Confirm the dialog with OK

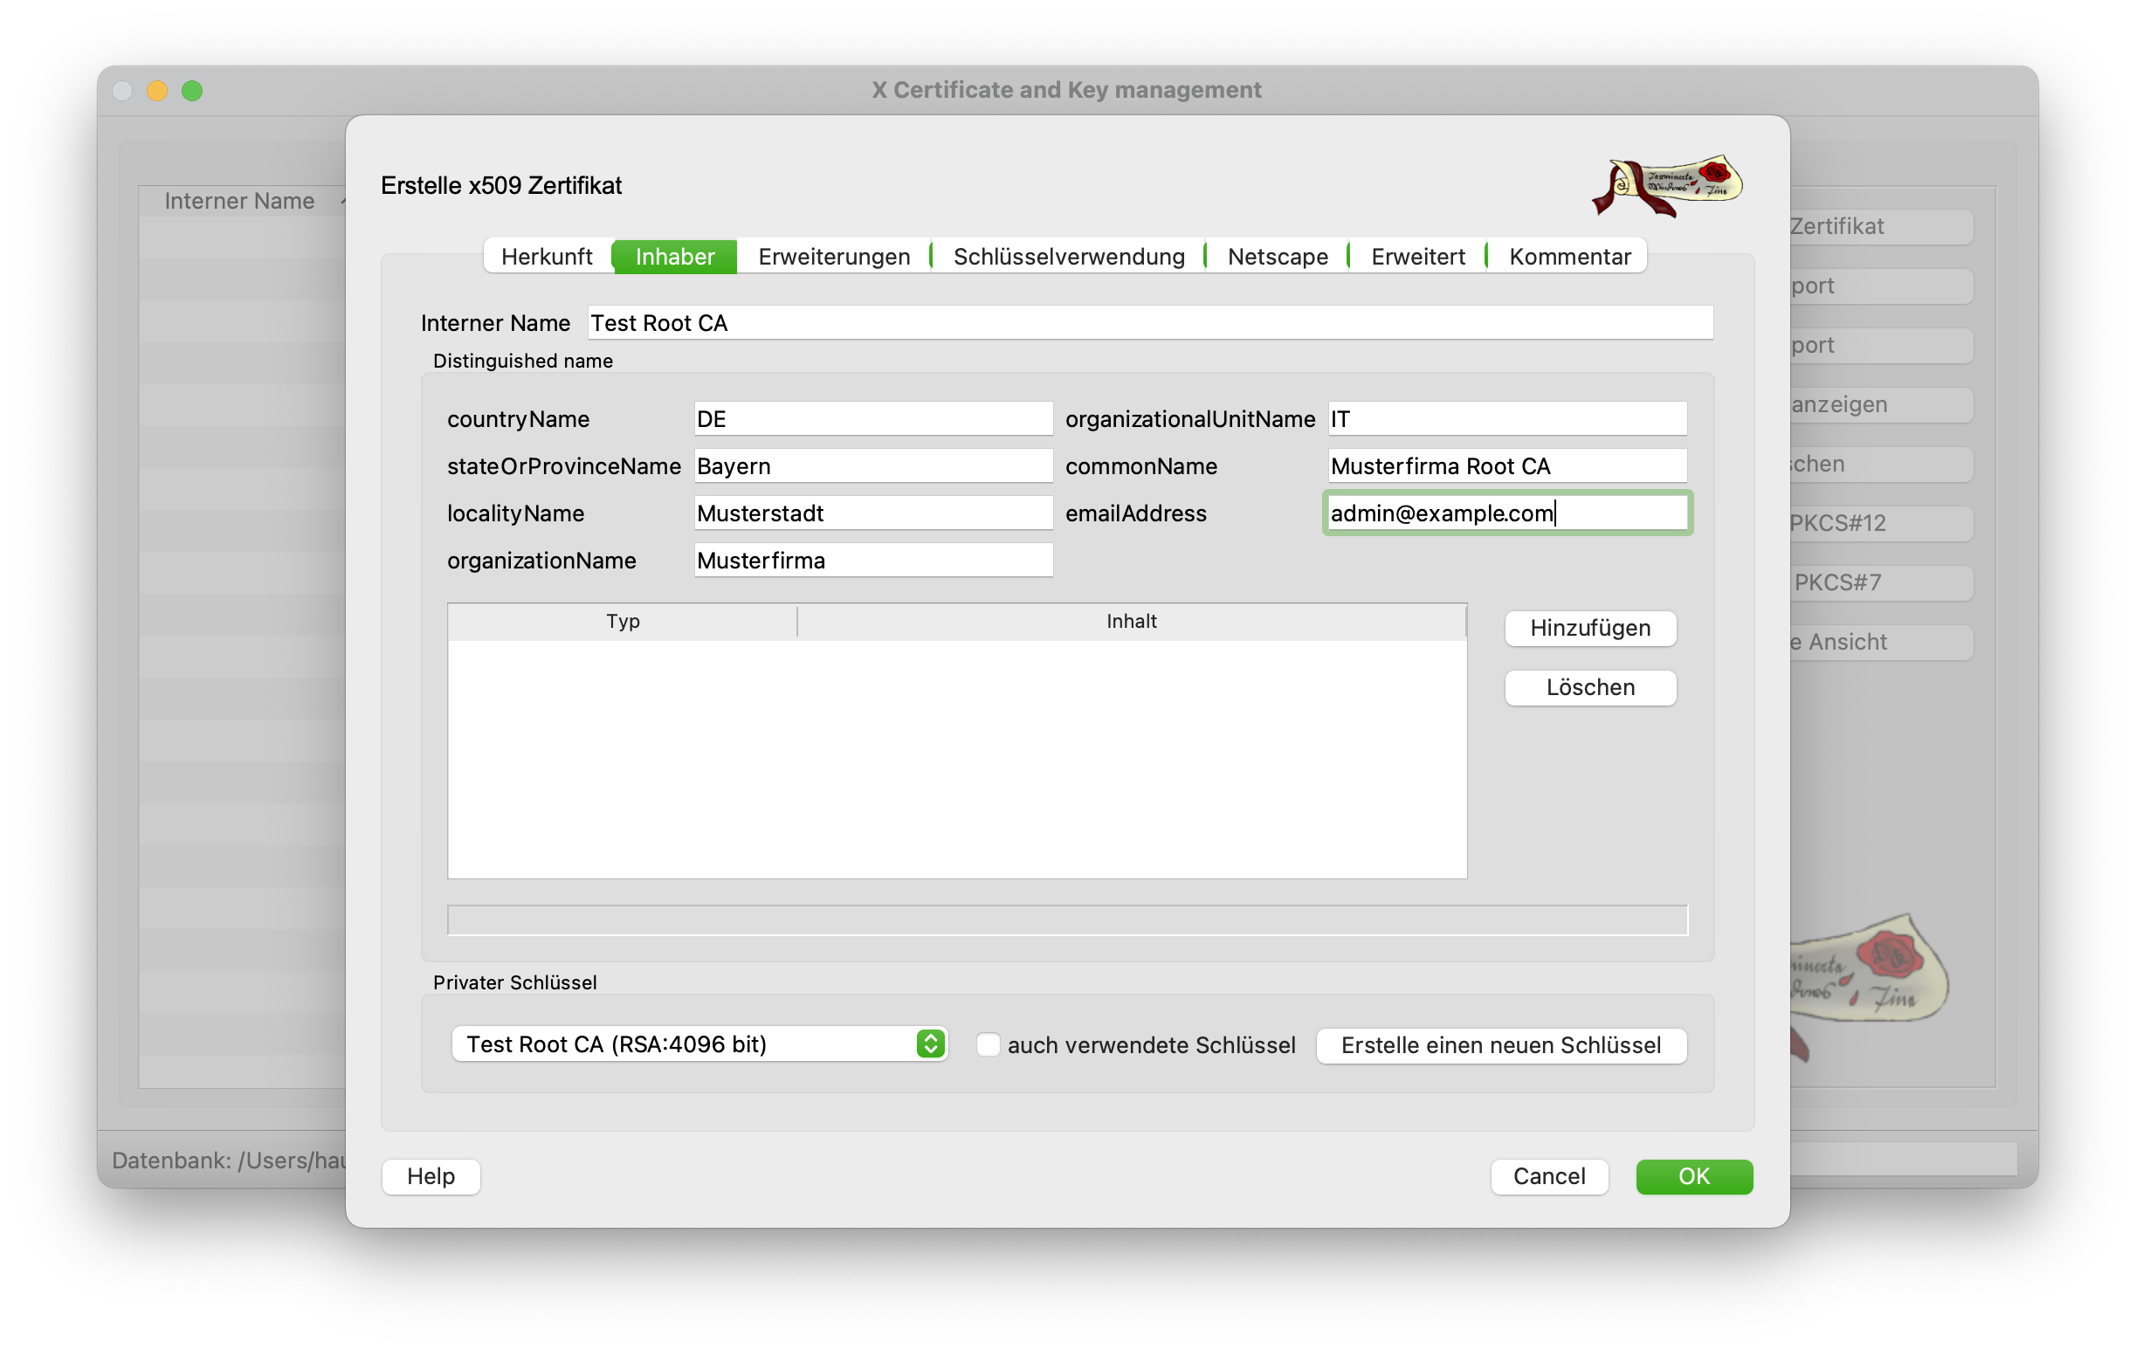(x=1693, y=1176)
